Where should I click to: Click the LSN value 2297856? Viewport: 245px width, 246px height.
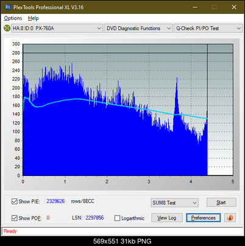coord(94,218)
